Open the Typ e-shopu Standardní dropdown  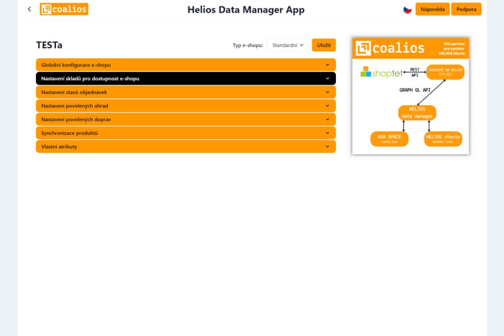point(287,45)
